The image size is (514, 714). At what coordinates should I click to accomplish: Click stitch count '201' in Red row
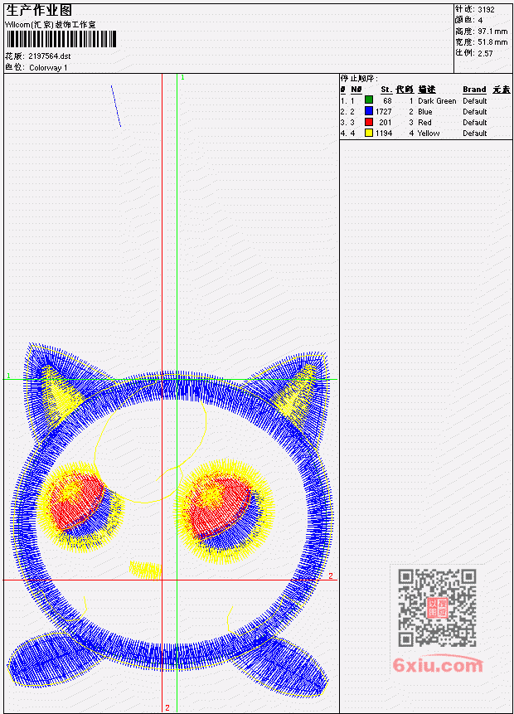coord(385,123)
